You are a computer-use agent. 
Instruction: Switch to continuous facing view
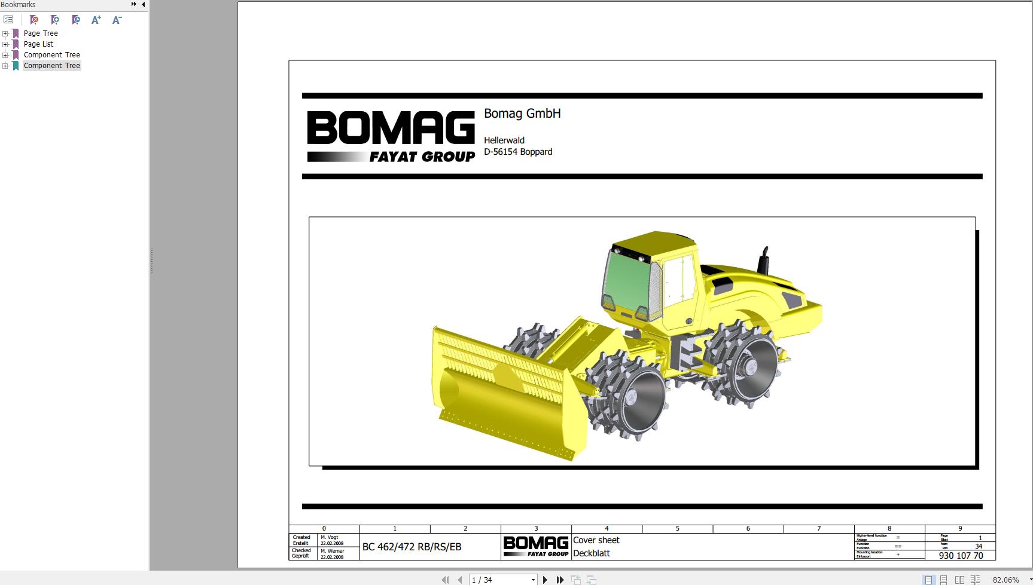coord(975,580)
